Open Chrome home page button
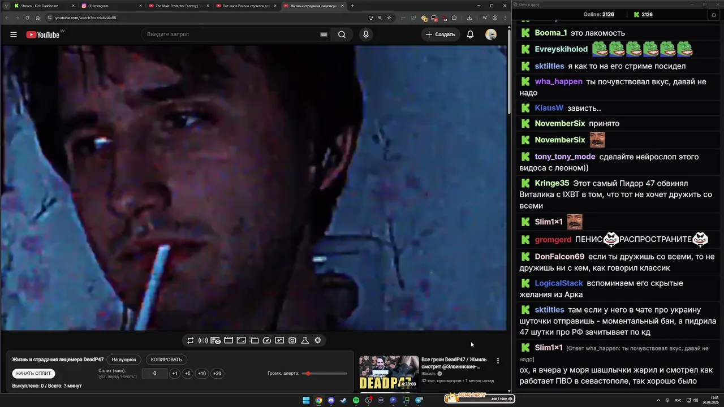This screenshot has height=407, width=724. click(x=38, y=18)
